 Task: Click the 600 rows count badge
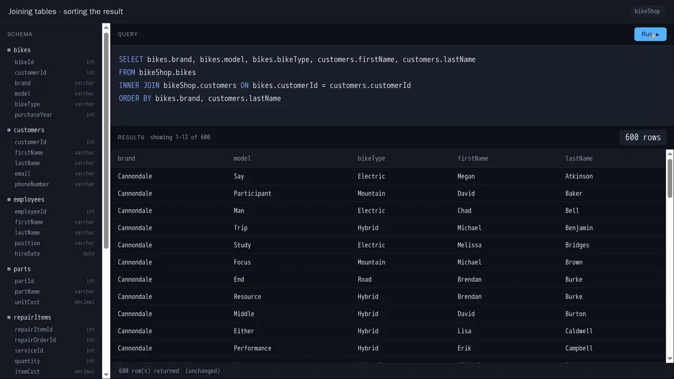(x=643, y=138)
